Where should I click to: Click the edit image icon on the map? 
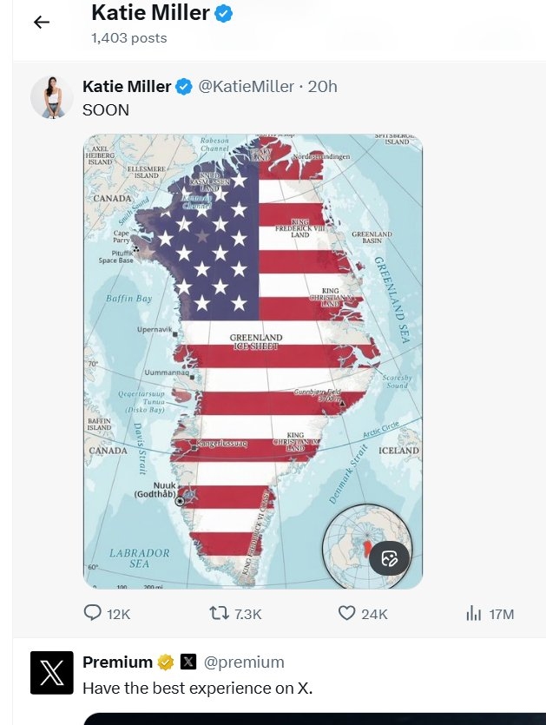389,557
